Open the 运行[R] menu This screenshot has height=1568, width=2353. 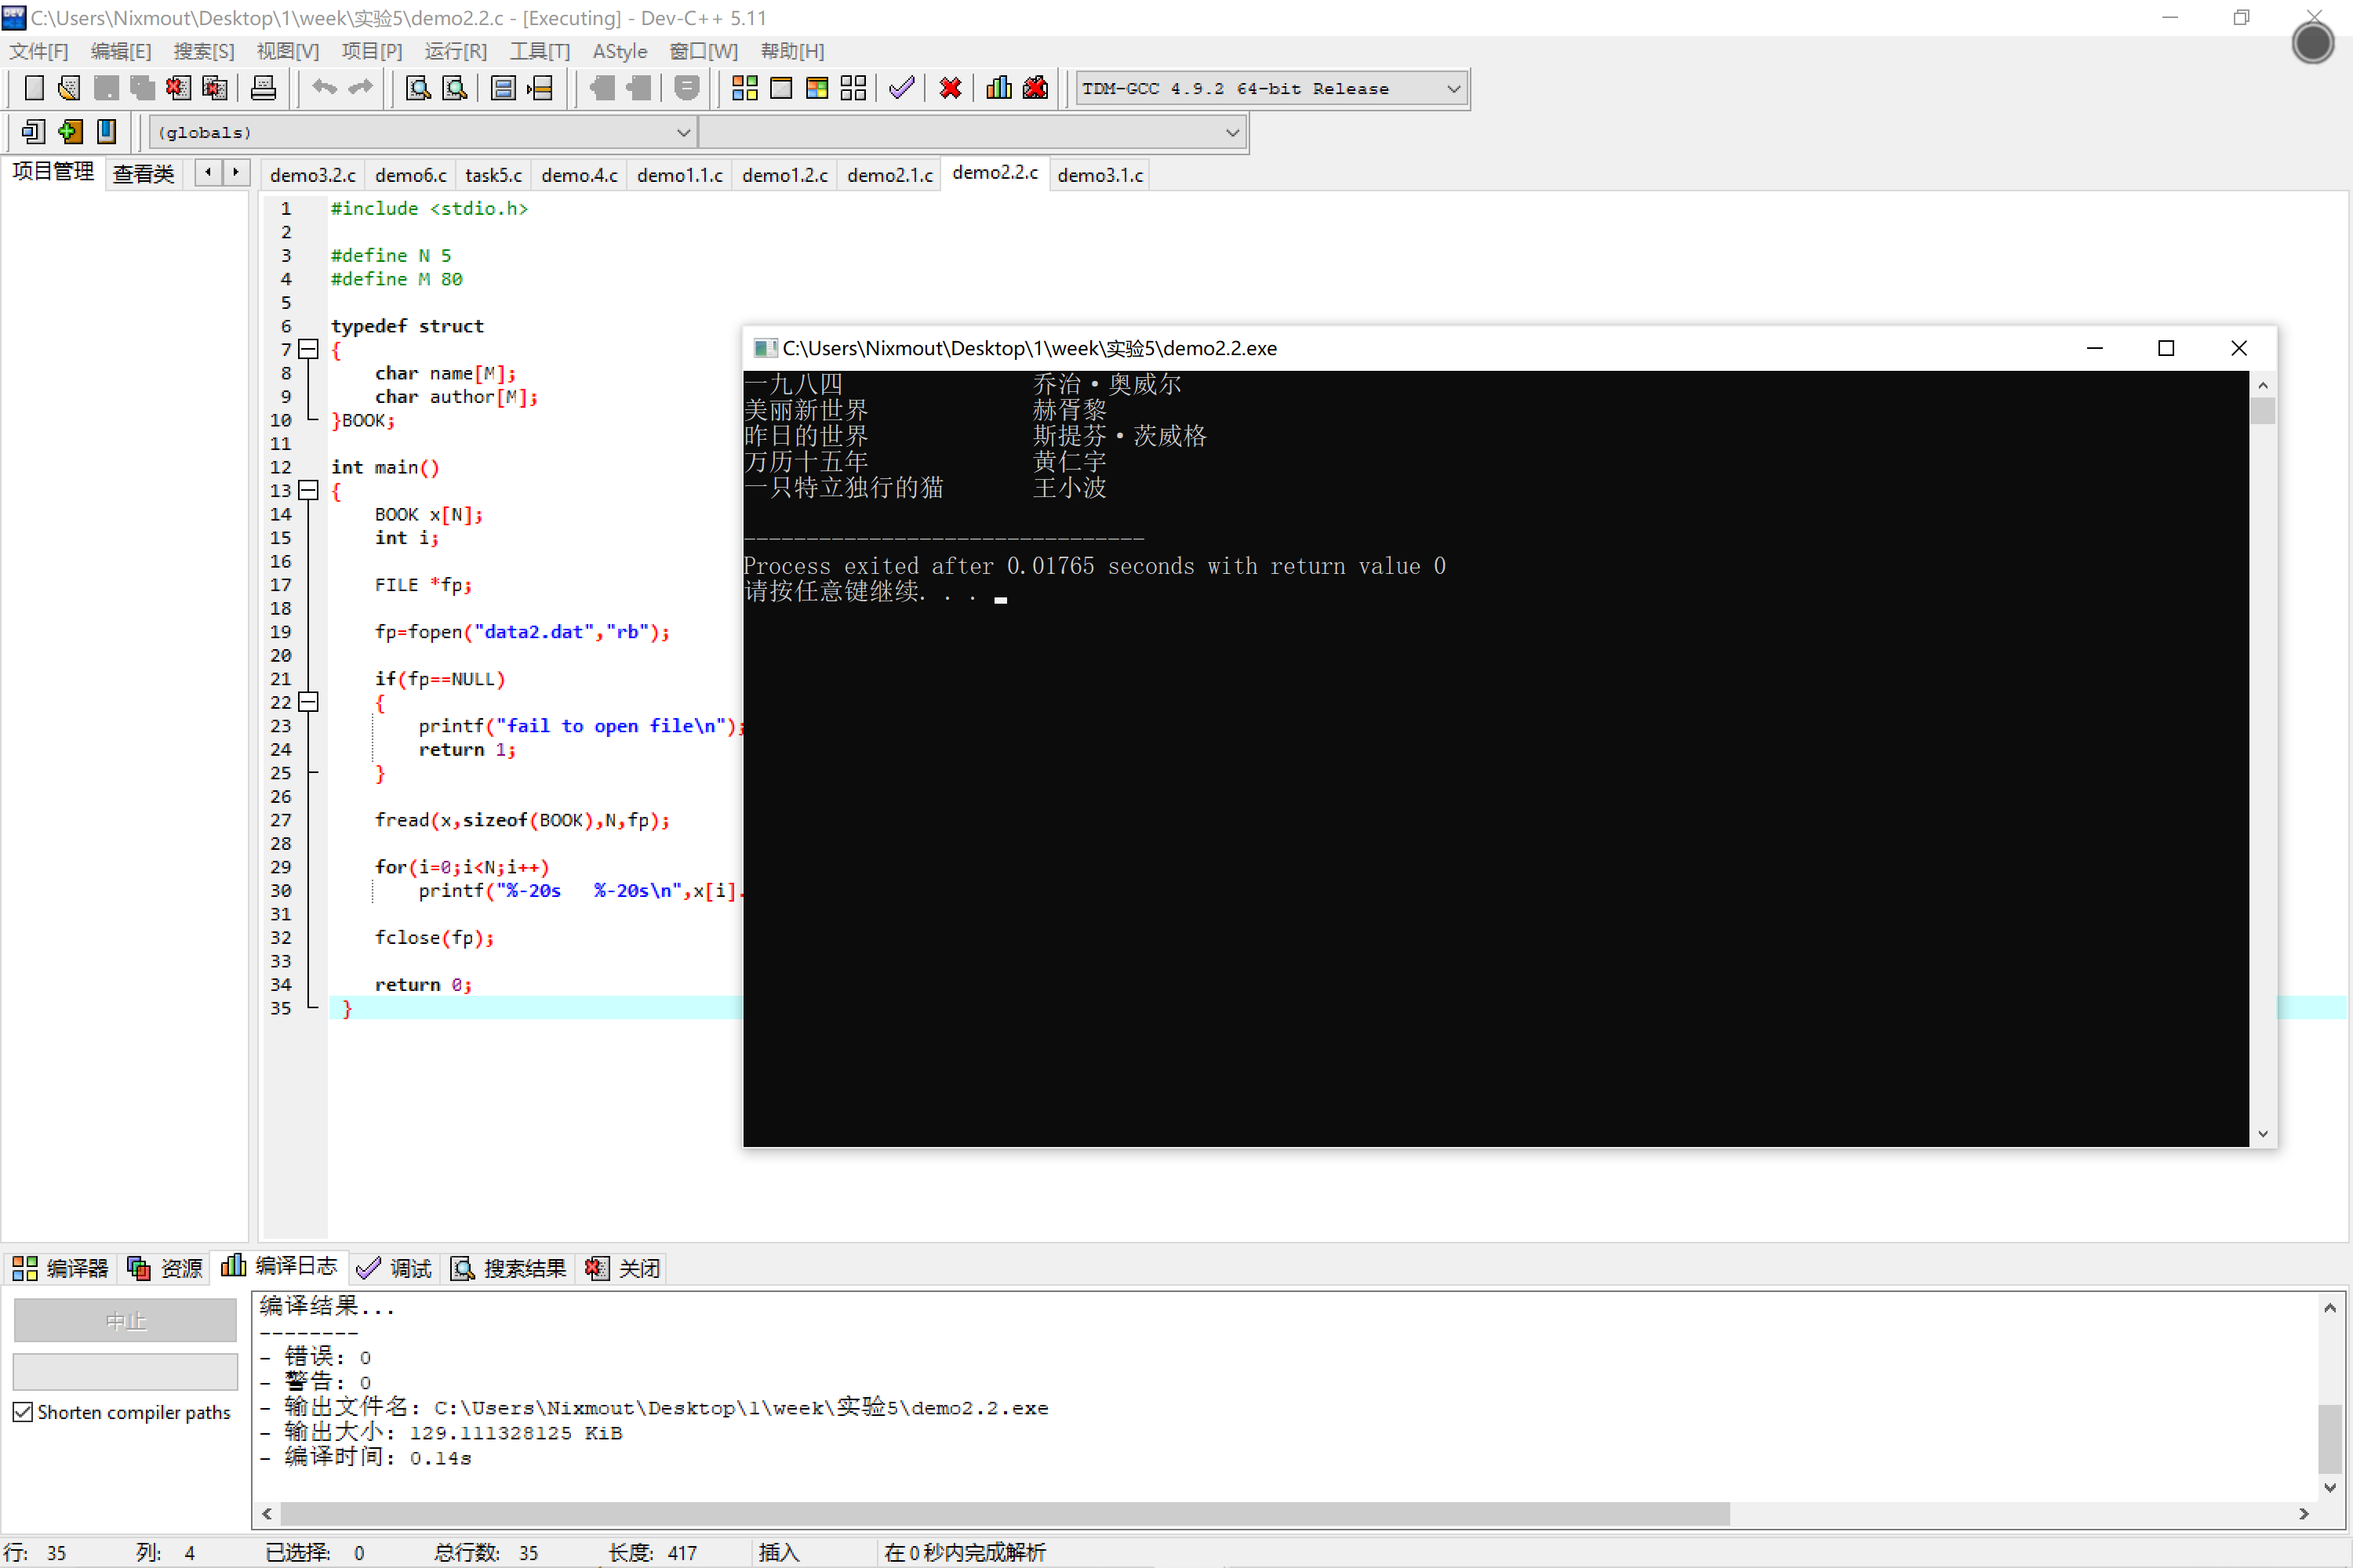pos(455,51)
